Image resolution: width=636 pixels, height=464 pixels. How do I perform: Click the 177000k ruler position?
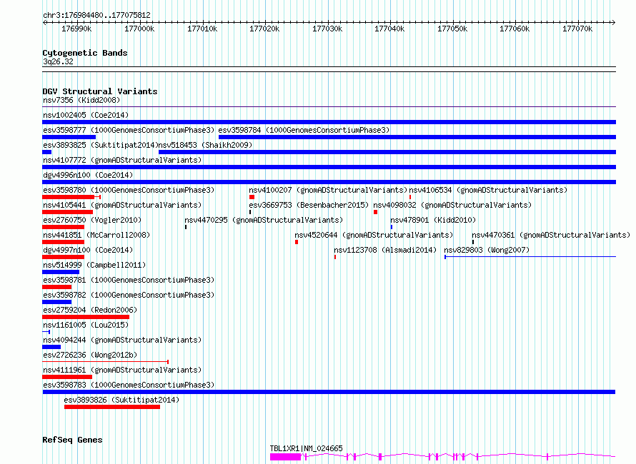click(139, 29)
